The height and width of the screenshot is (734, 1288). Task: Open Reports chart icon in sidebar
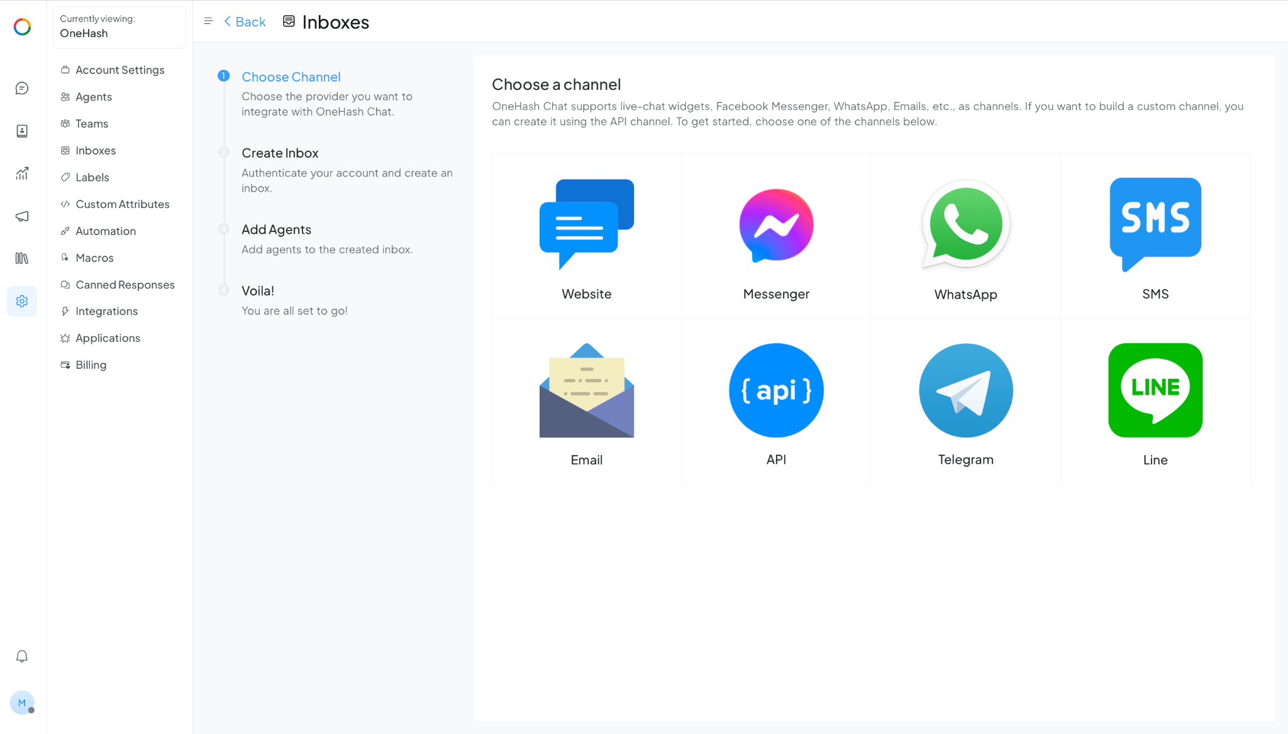tap(22, 173)
